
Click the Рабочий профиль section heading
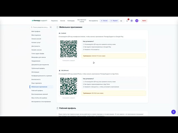click(x=68, y=108)
